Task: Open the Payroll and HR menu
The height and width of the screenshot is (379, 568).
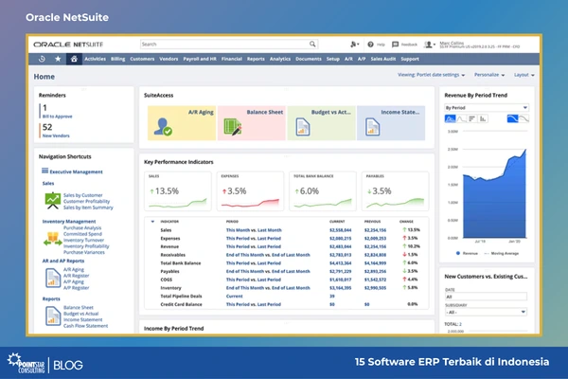Action: 200,59
